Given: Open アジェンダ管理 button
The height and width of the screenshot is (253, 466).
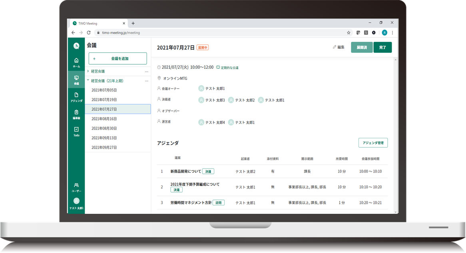Looking at the screenshot, I should [x=373, y=143].
